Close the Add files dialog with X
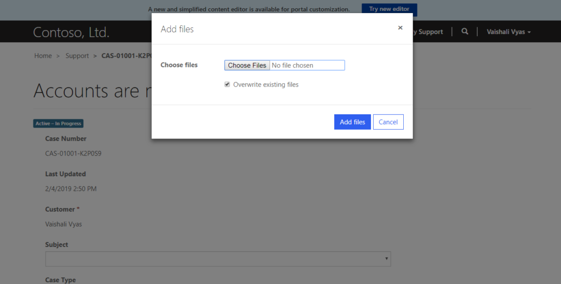Image resolution: width=561 pixels, height=284 pixels. coord(400,27)
